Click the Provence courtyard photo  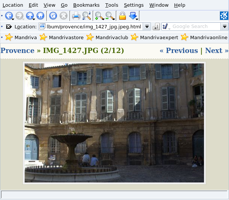tap(114, 123)
